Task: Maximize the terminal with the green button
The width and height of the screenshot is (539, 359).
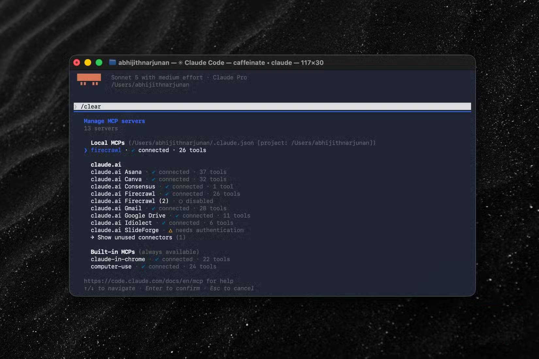Action: point(99,62)
